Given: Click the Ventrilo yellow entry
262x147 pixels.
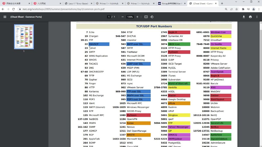Looking at the screenshot, I should [179, 88].
